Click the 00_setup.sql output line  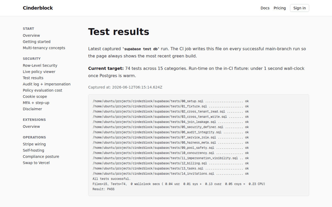pyautogui.click(x=171, y=101)
